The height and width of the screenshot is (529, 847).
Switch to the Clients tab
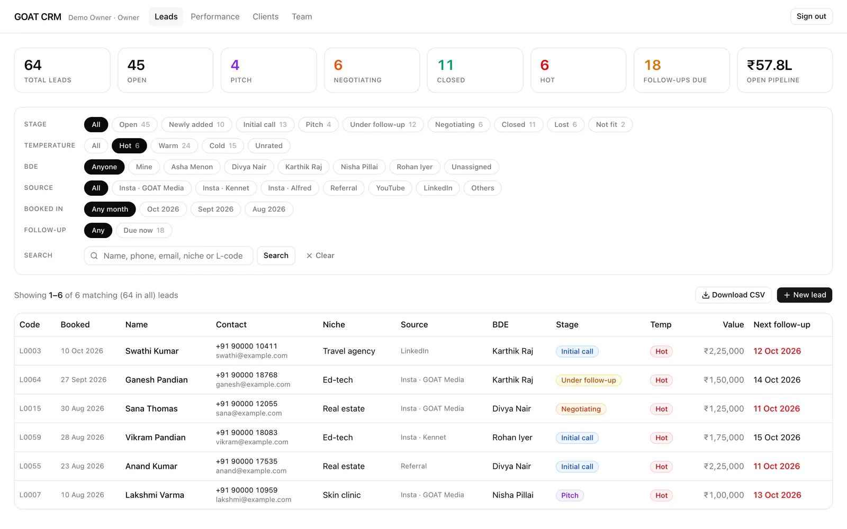[266, 17]
